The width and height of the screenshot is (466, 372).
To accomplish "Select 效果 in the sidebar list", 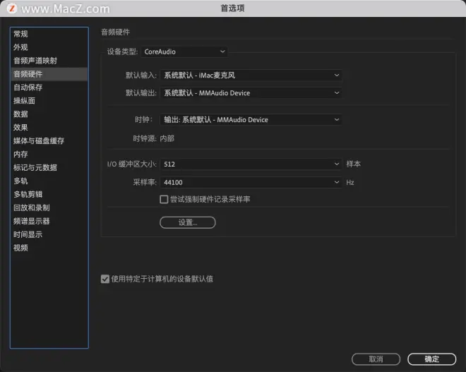I will tap(49, 128).
